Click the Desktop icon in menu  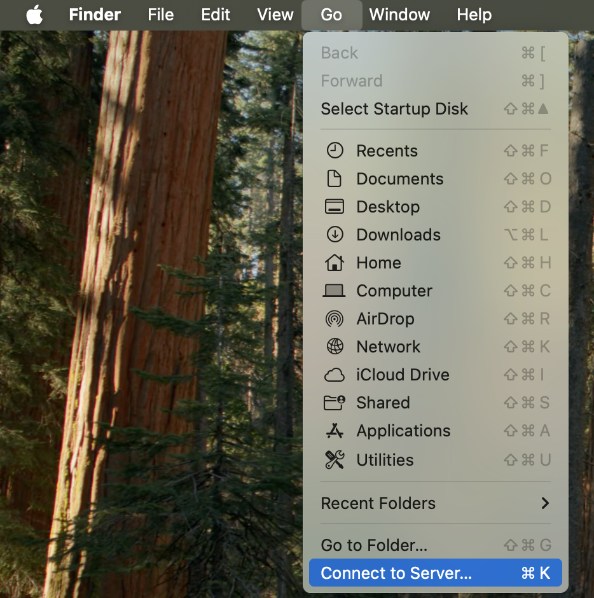point(335,207)
